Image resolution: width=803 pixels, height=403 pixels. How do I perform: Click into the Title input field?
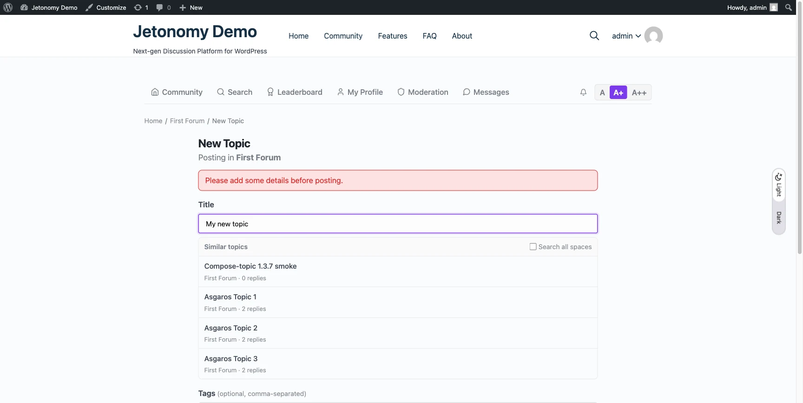pyautogui.click(x=398, y=224)
